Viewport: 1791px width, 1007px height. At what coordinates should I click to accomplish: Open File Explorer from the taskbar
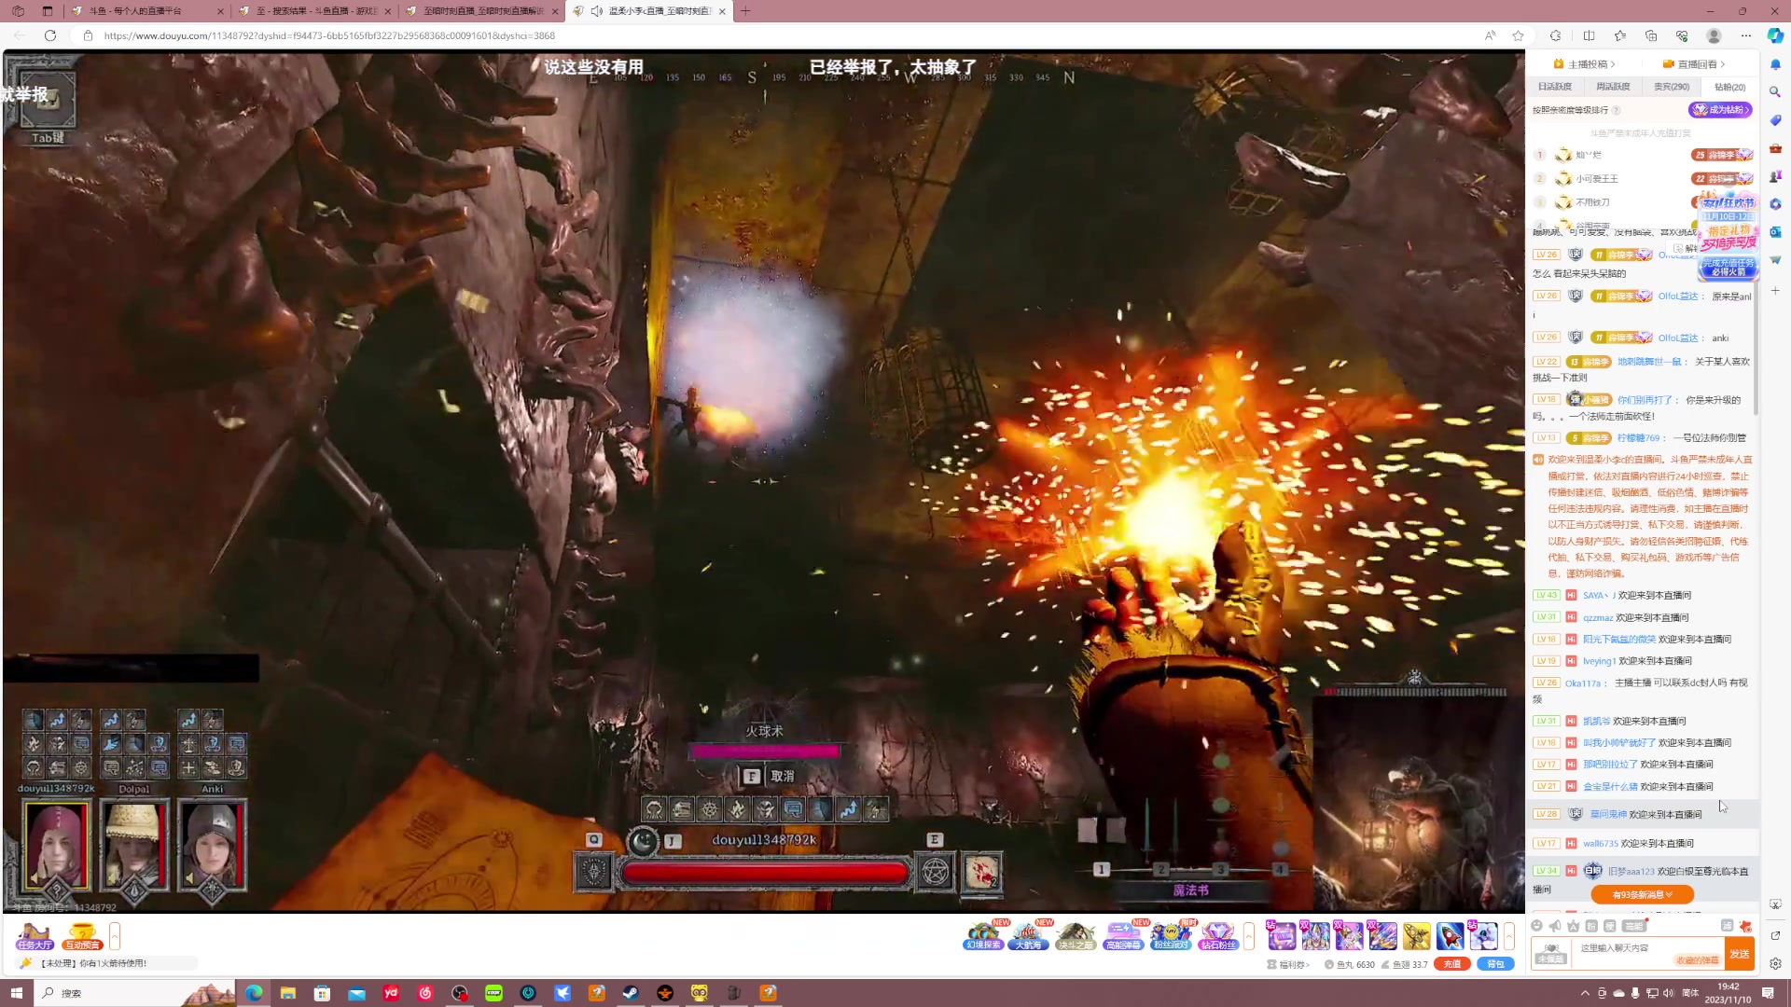click(x=288, y=993)
